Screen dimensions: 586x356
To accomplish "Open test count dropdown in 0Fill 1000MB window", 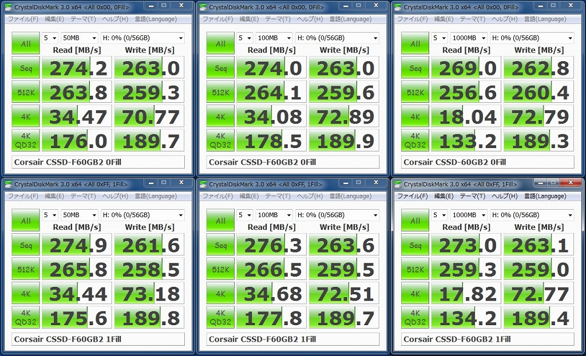I will click(439, 38).
